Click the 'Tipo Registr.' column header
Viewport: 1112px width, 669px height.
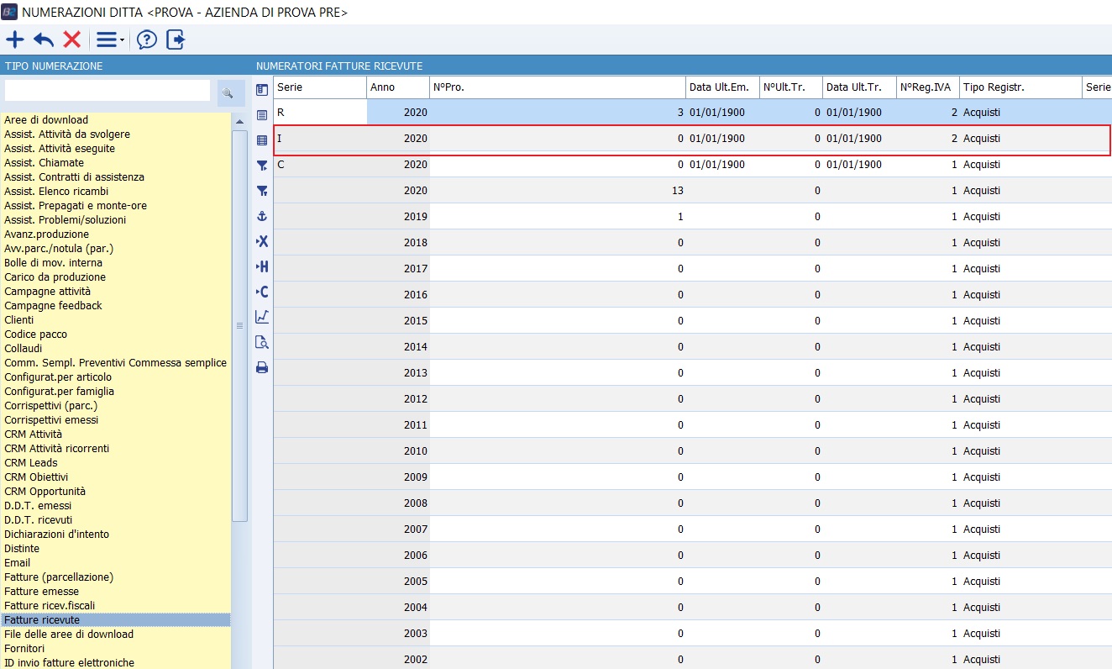pyautogui.click(x=1020, y=87)
